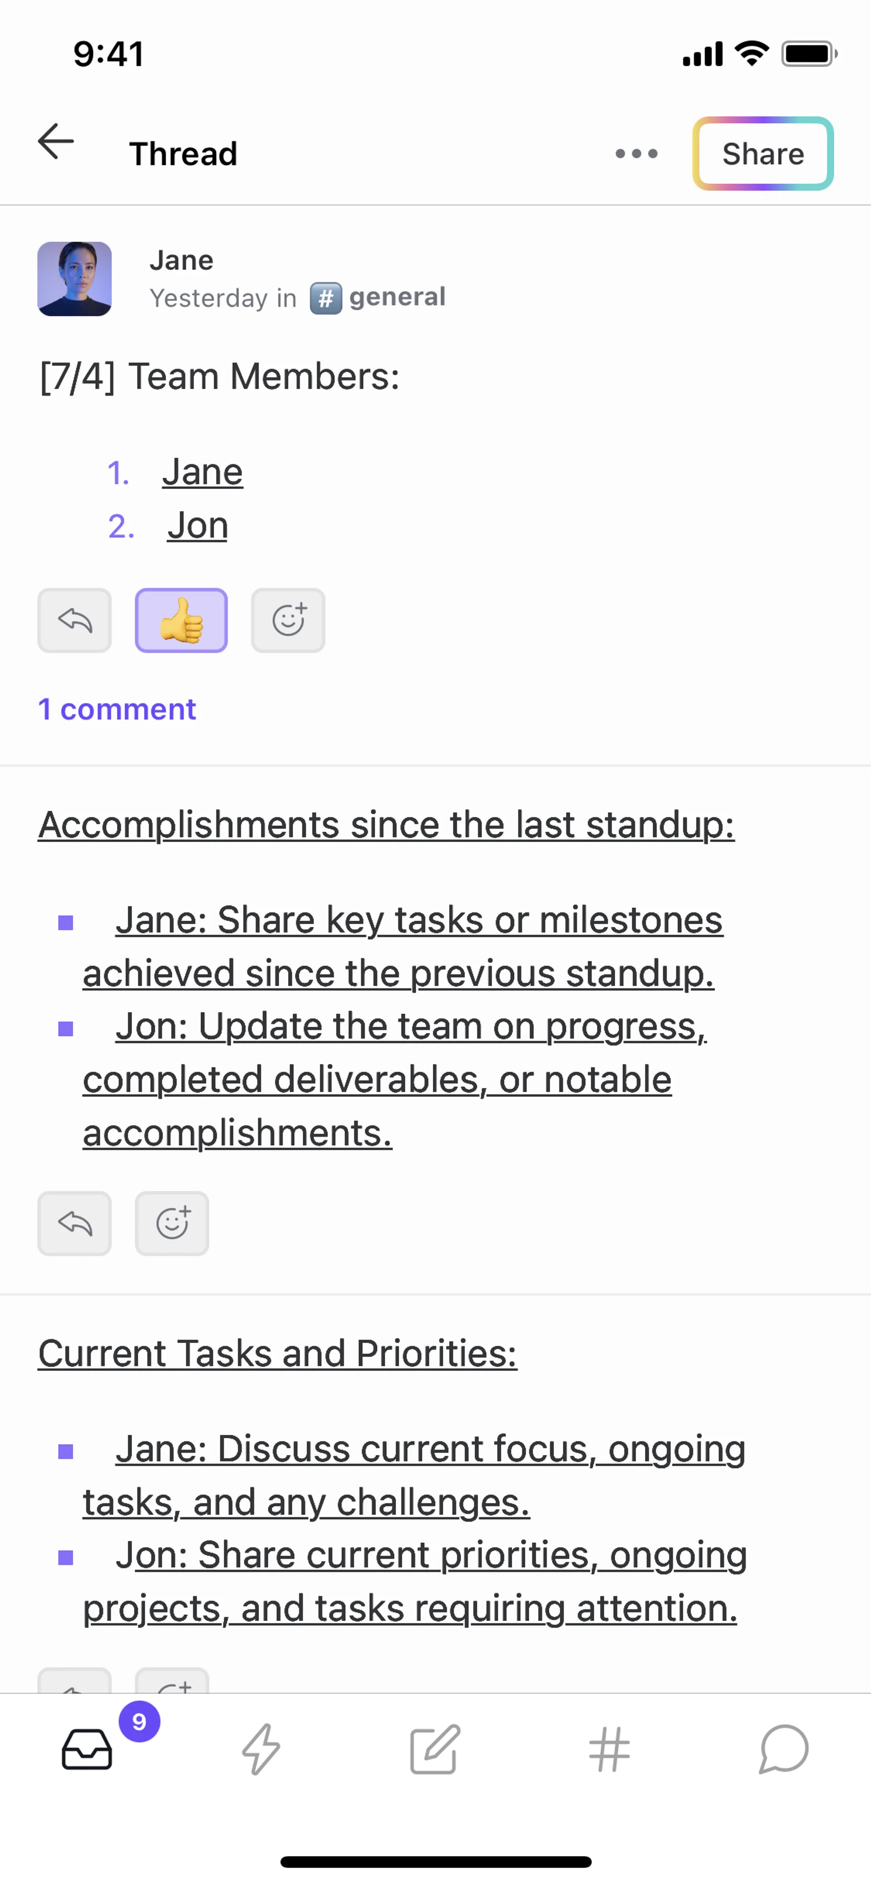Open the channels hash tab
The image size is (871, 1886).
[609, 1749]
